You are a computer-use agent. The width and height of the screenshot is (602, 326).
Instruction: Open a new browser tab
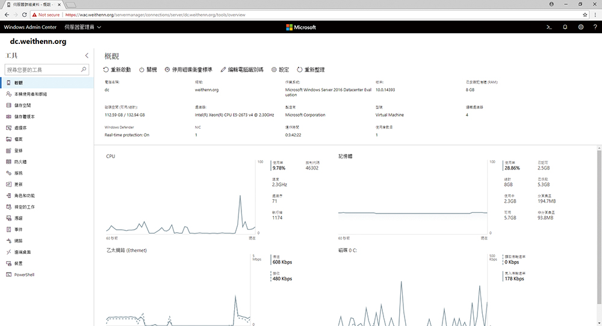tap(71, 5)
